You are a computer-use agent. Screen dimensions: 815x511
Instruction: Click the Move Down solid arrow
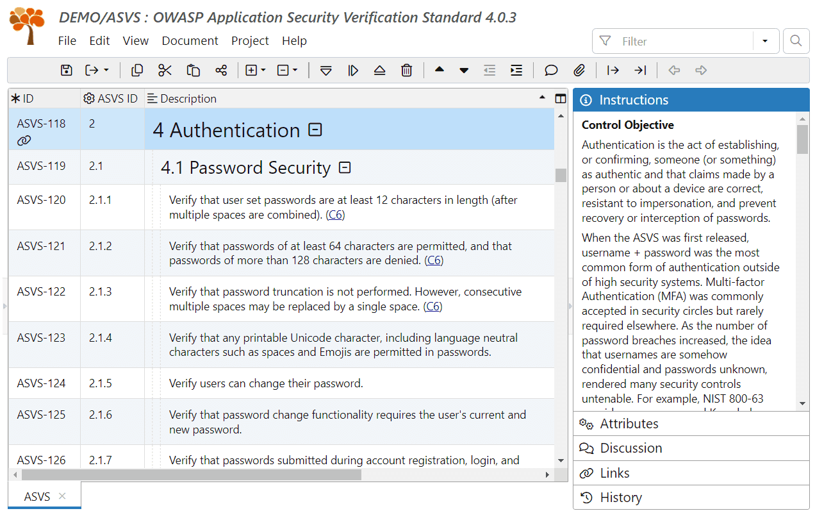[x=464, y=71]
